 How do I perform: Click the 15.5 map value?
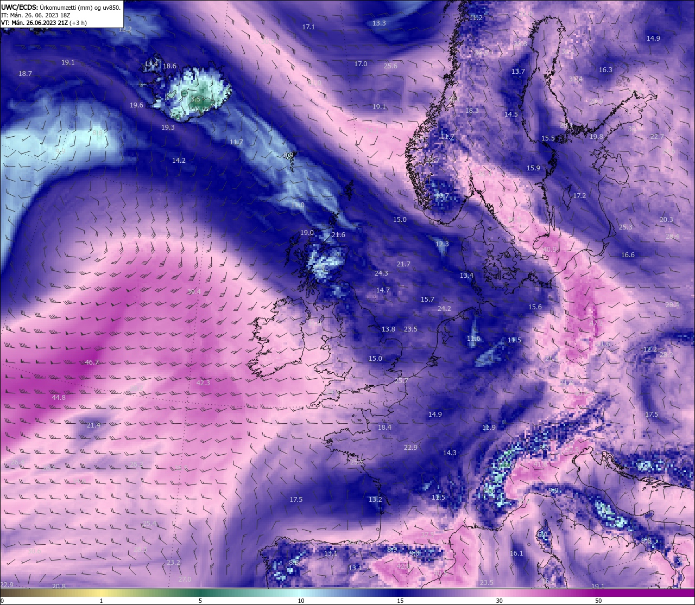point(548,138)
